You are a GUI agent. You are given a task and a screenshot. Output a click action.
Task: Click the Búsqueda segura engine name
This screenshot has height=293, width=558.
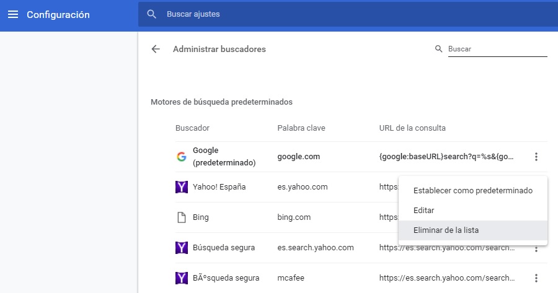224,248
